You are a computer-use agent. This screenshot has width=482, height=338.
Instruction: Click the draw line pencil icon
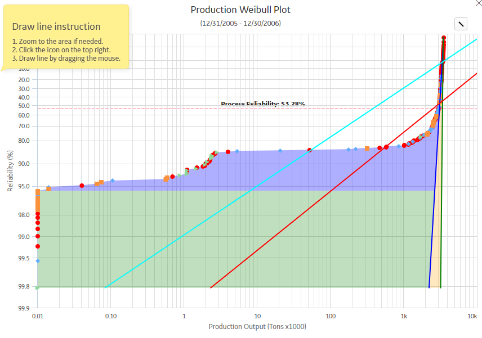(x=461, y=24)
